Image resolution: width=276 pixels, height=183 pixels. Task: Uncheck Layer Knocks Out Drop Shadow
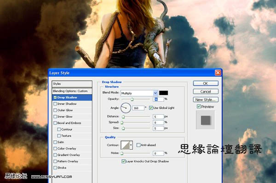(x=124, y=161)
